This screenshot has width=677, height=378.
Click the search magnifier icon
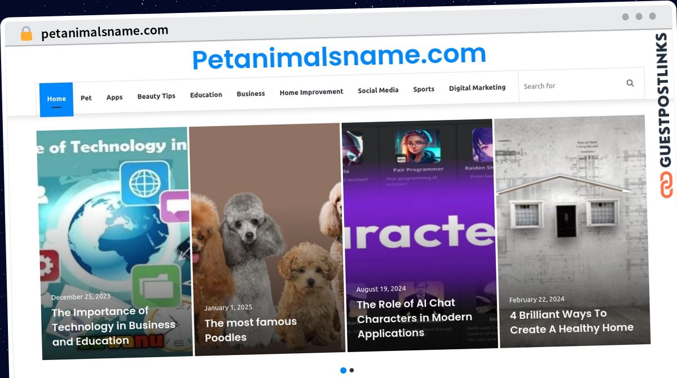[630, 83]
